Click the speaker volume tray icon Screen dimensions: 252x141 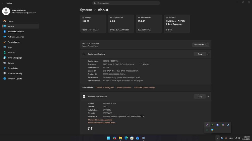239,138
